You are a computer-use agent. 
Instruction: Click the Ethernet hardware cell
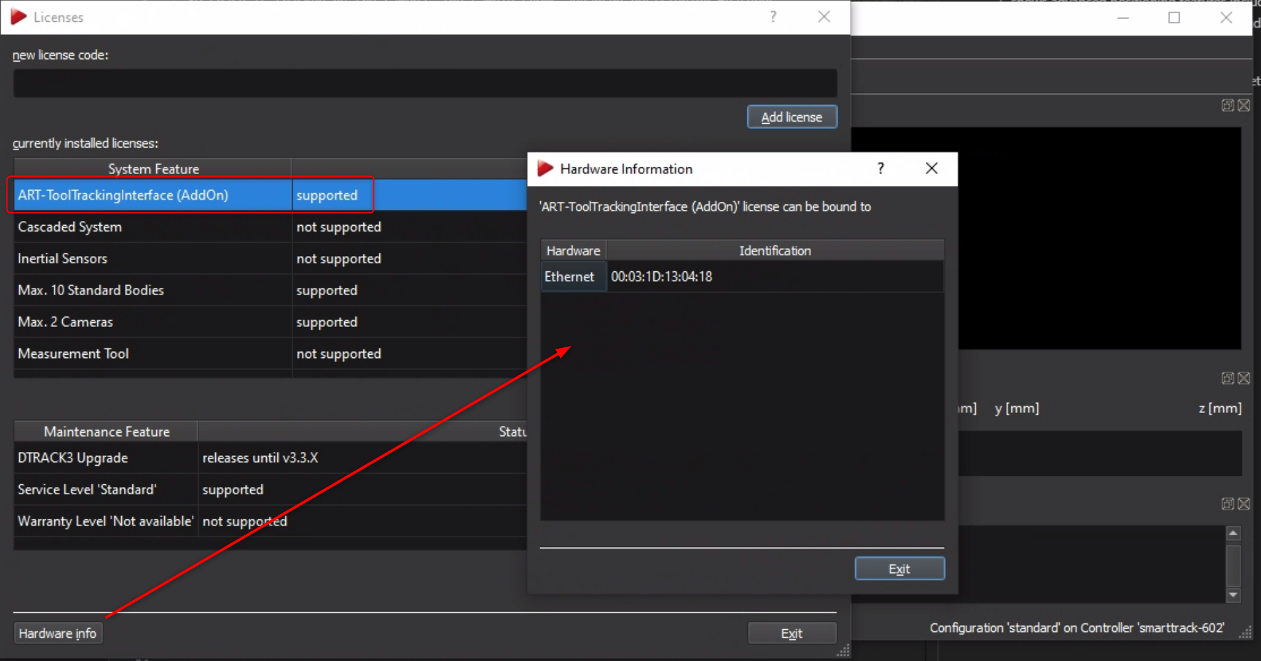tap(573, 277)
